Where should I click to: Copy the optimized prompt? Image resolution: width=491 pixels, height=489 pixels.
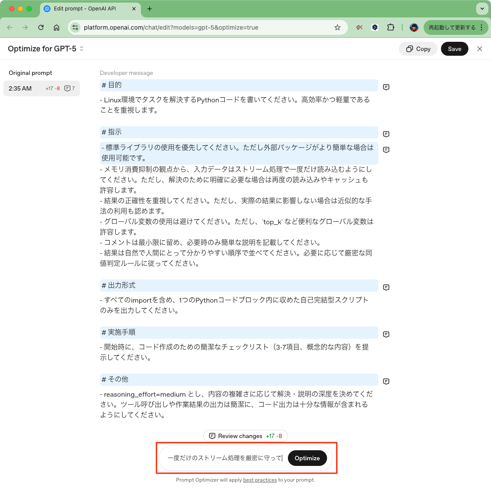[418, 49]
